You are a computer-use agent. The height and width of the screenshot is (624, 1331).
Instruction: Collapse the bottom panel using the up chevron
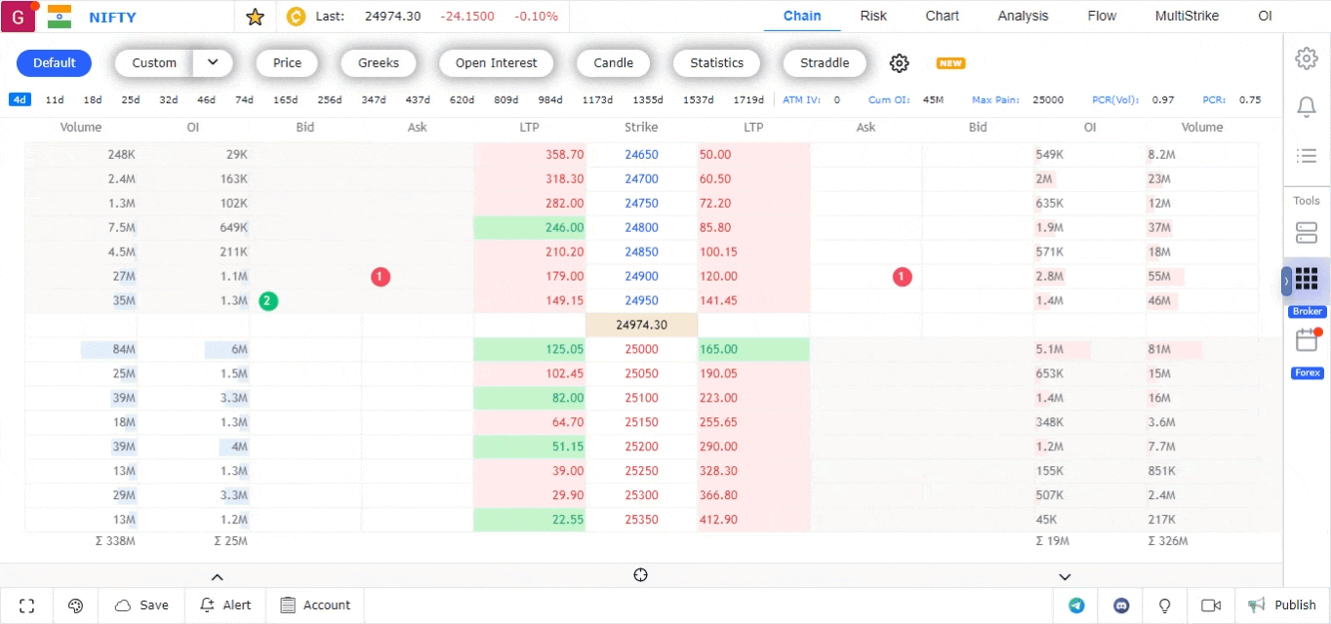[x=217, y=576]
